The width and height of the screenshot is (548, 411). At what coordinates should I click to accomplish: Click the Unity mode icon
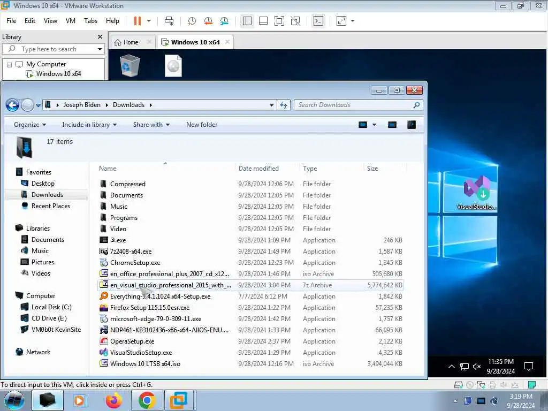(x=295, y=21)
